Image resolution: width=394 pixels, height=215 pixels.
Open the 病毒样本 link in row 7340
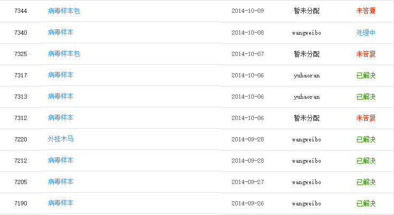pyautogui.click(x=60, y=32)
